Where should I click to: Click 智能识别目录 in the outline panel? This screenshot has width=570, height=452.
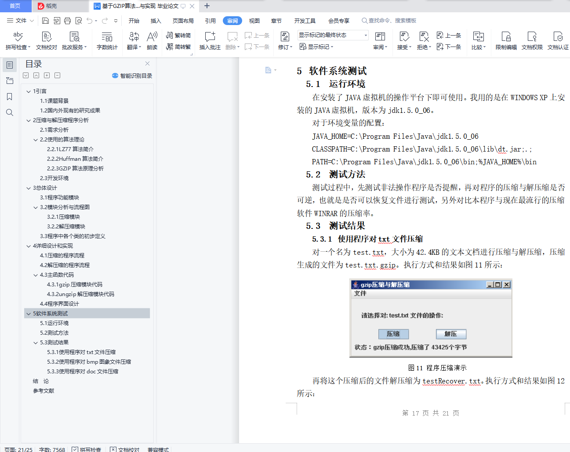click(132, 76)
